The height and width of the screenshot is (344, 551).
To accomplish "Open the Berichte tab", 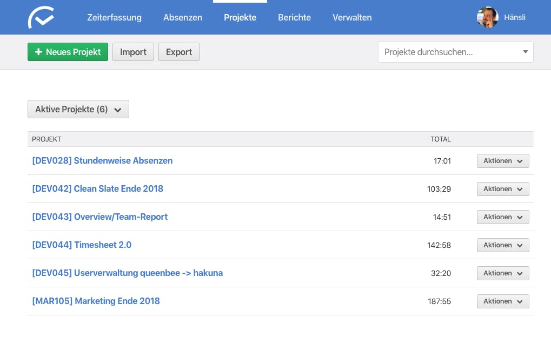I will [295, 17].
